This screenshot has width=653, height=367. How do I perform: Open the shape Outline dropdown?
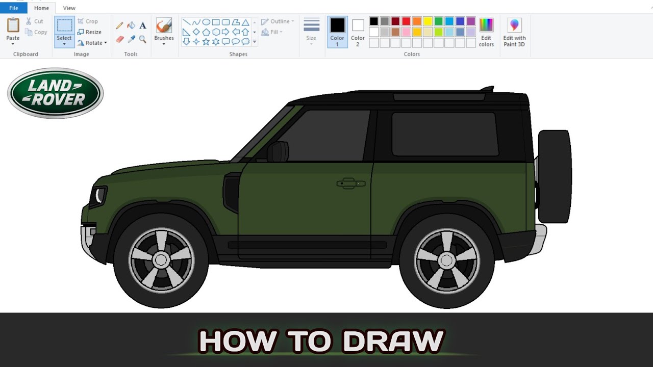(278, 21)
